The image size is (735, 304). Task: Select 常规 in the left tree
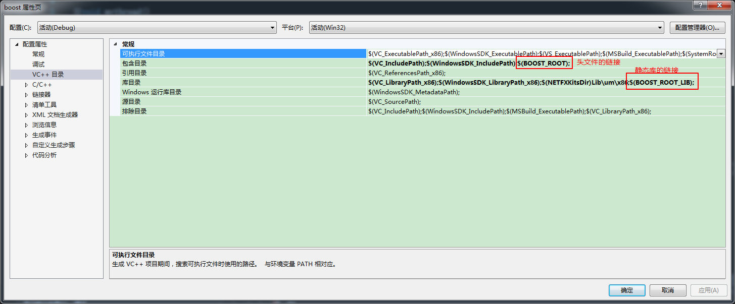38,54
